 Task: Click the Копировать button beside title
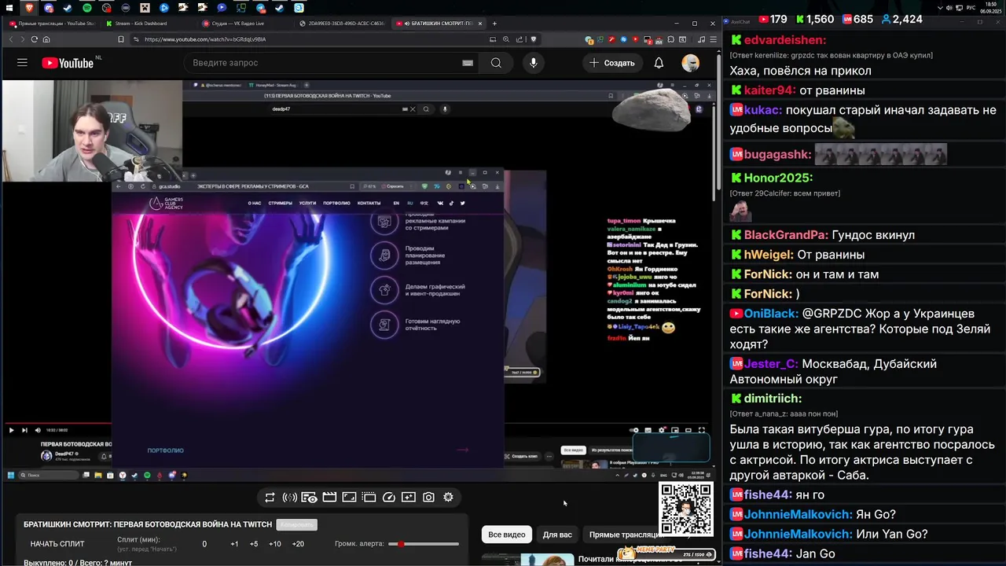[296, 524]
